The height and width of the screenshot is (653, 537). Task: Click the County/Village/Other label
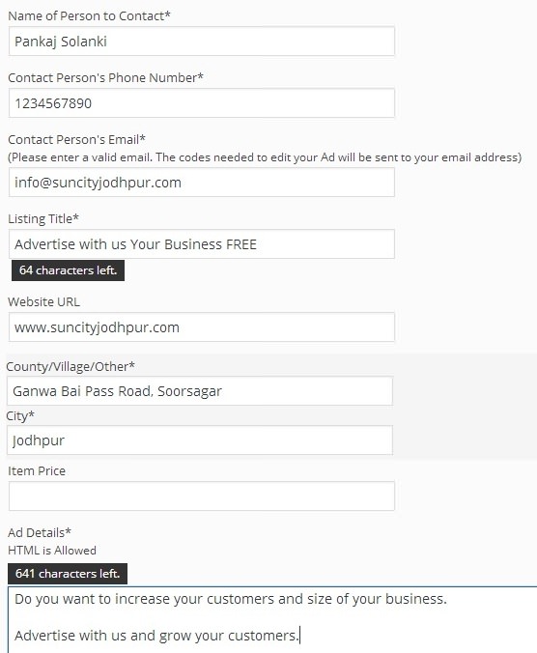click(x=71, y=366)
